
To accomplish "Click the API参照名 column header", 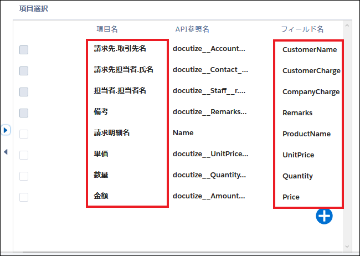I will [192, 29].
